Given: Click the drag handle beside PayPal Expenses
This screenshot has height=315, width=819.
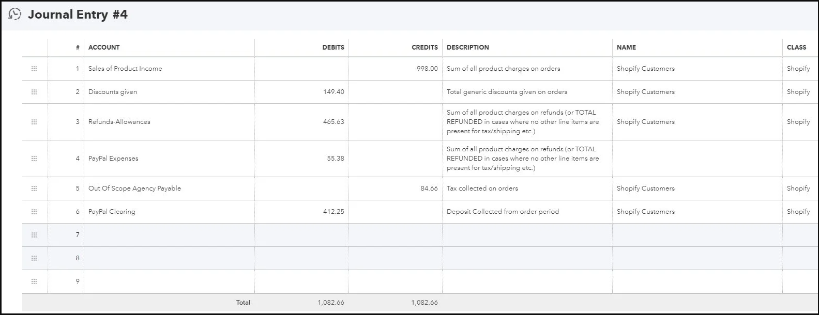Looking at the screenshot, I should (x=34, y=159).
